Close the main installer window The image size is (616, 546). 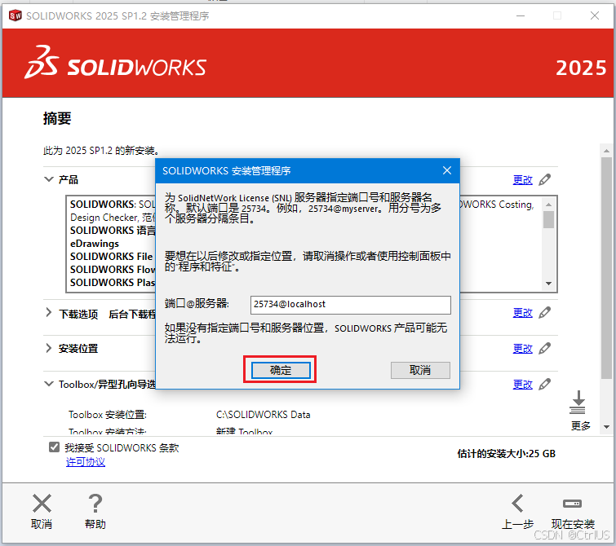595,15
